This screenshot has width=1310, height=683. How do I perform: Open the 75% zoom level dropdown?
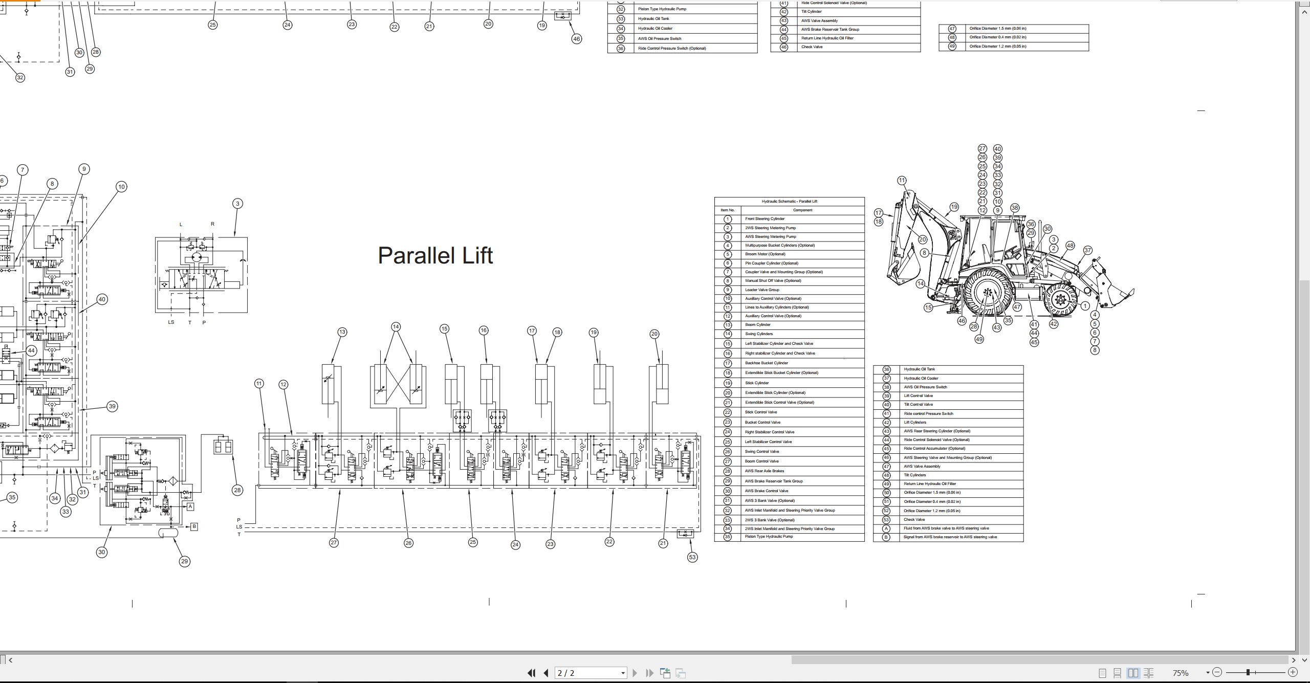coord(1208,673)
